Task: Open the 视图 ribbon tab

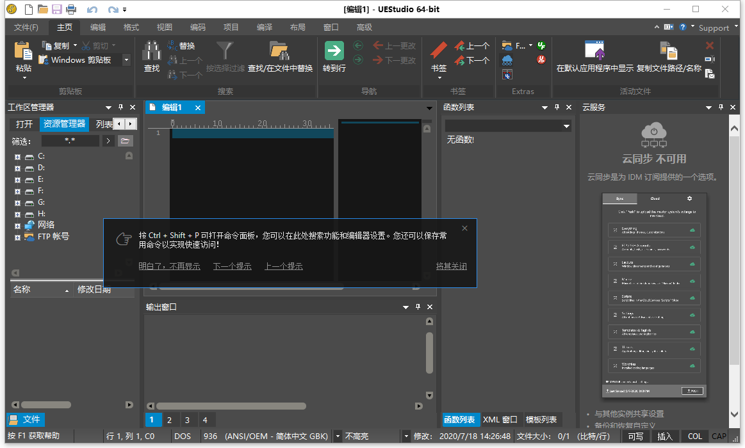Action: pyautogui.click(x=165, y=28)
